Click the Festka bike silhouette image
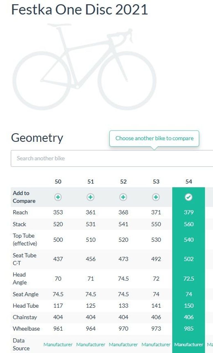This screenshot has height=353, width=213. click(84, 67)
